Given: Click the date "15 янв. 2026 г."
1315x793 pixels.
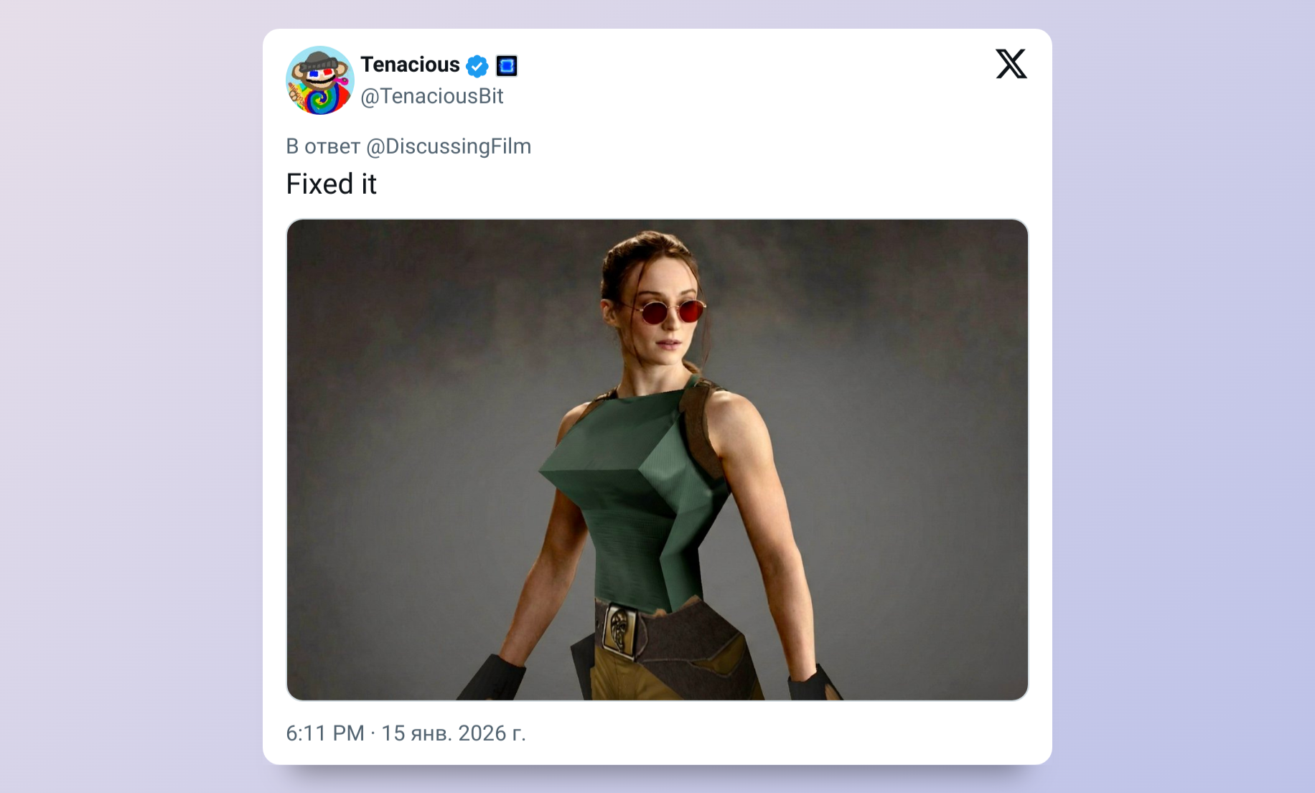Looking at the screenshot, I should click(454, 733).
